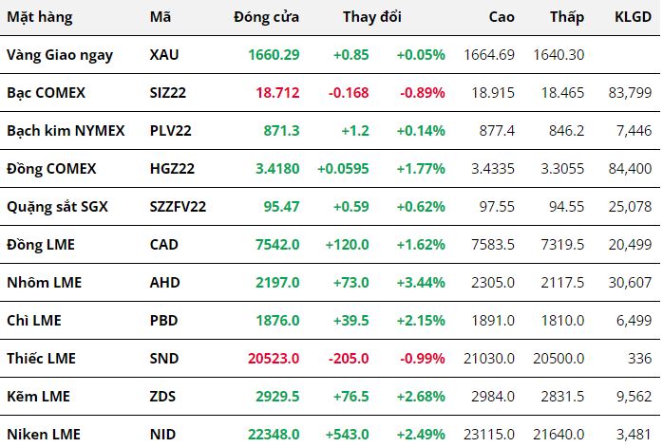Screen dimensions: 663x447
Task: Click the Đồng LME closing price 7542.0
Action: (277, 245)
